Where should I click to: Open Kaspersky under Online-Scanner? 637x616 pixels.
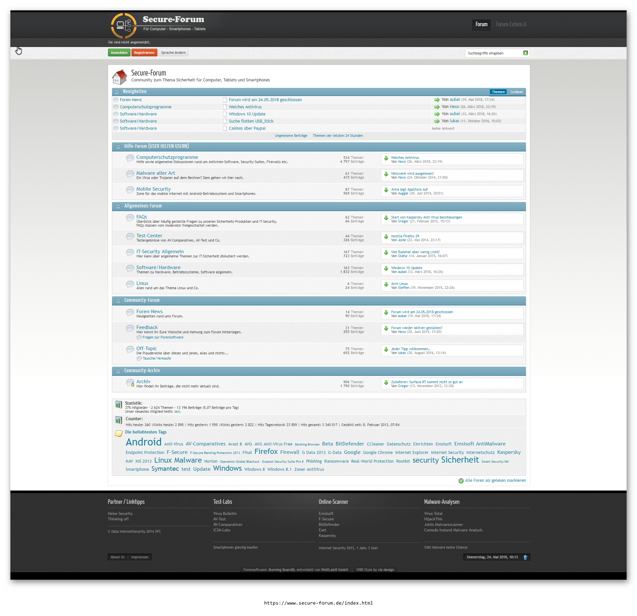[x=327, y=536]
